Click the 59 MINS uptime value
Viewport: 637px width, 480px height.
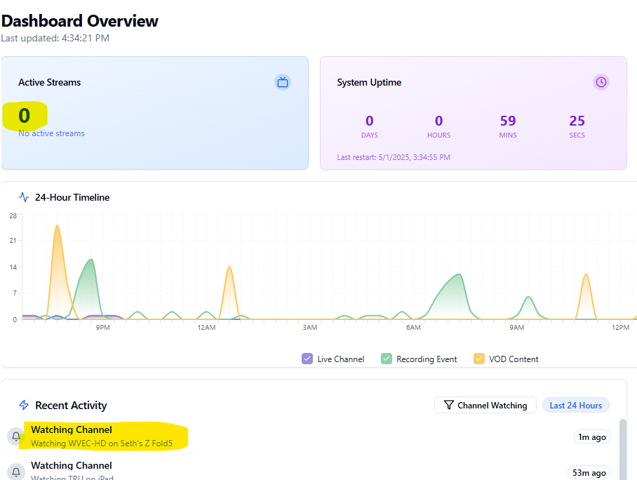coord(508,121)
